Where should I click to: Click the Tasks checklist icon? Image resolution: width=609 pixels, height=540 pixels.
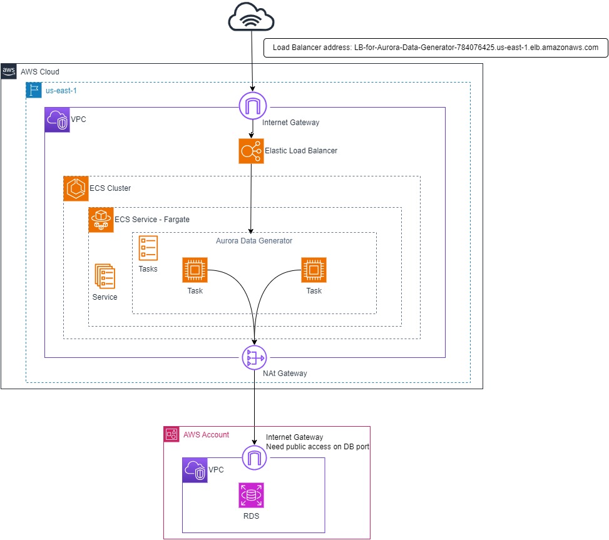(148, 248)
